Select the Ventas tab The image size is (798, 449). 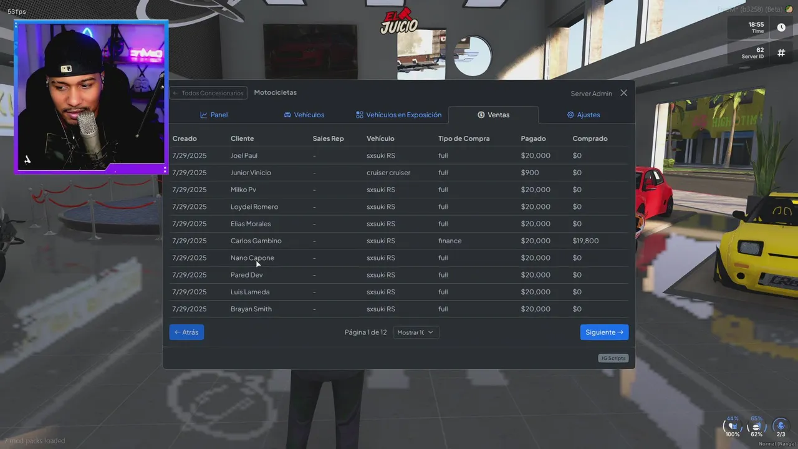[x=493, y=115]
